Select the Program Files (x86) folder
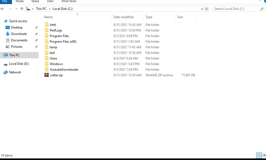266x160 pixels. pyautogui.click(x=63, y=42)
